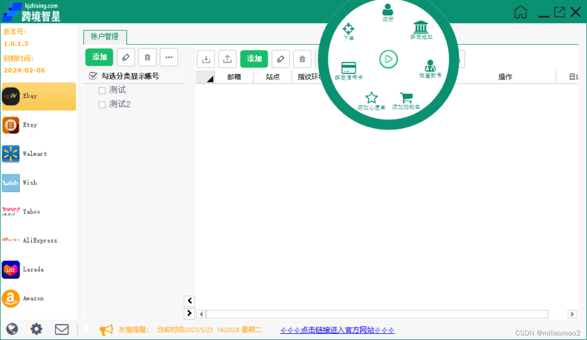Select the Walmart platform in sidebar
This screenshot has width=587, height=340.
pyautogui.click(x=39, y=154)
